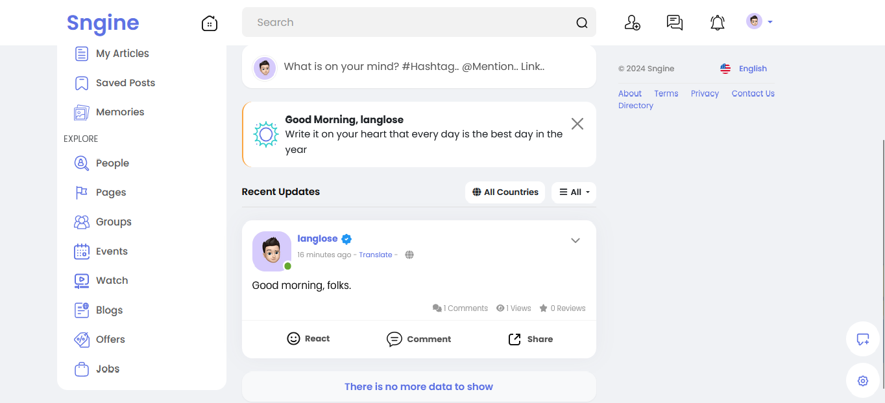The image size is (885, 403).
Task: Select Jobs from the Explore menu
Action: [108, 369]
